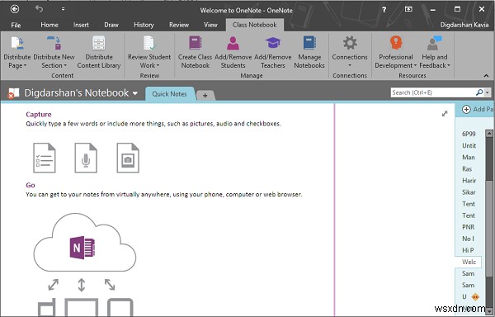Open the No I page
The width and height of the screenshot is (495, 317).
[468, 239]
